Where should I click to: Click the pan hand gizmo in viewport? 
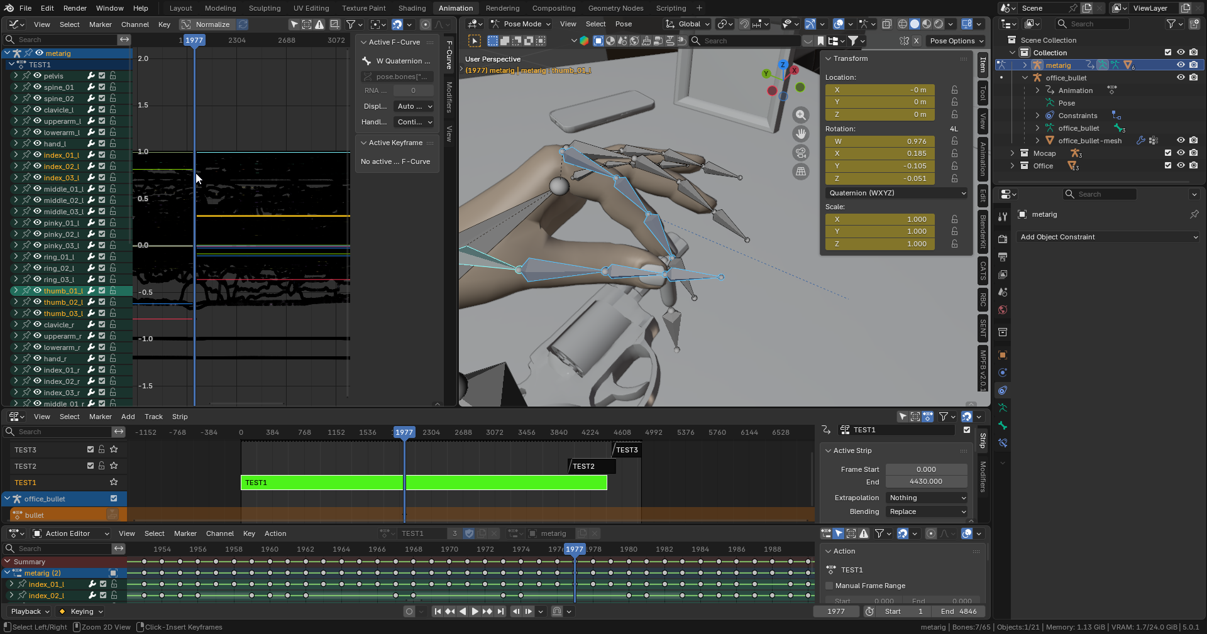[x=801, y=134]
